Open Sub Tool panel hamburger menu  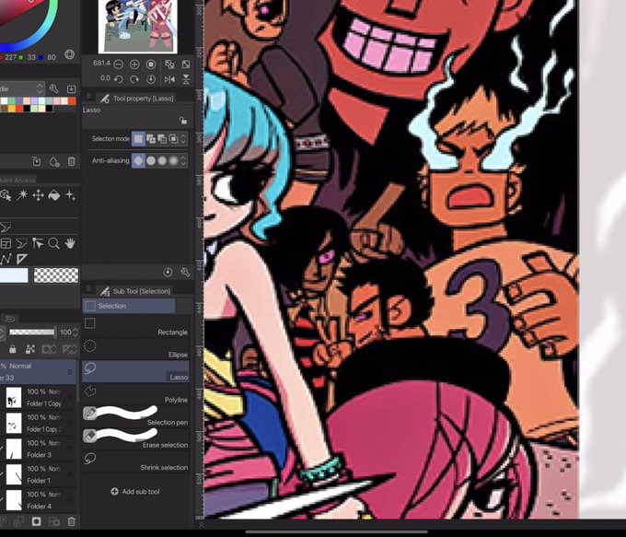click(88, 288)
